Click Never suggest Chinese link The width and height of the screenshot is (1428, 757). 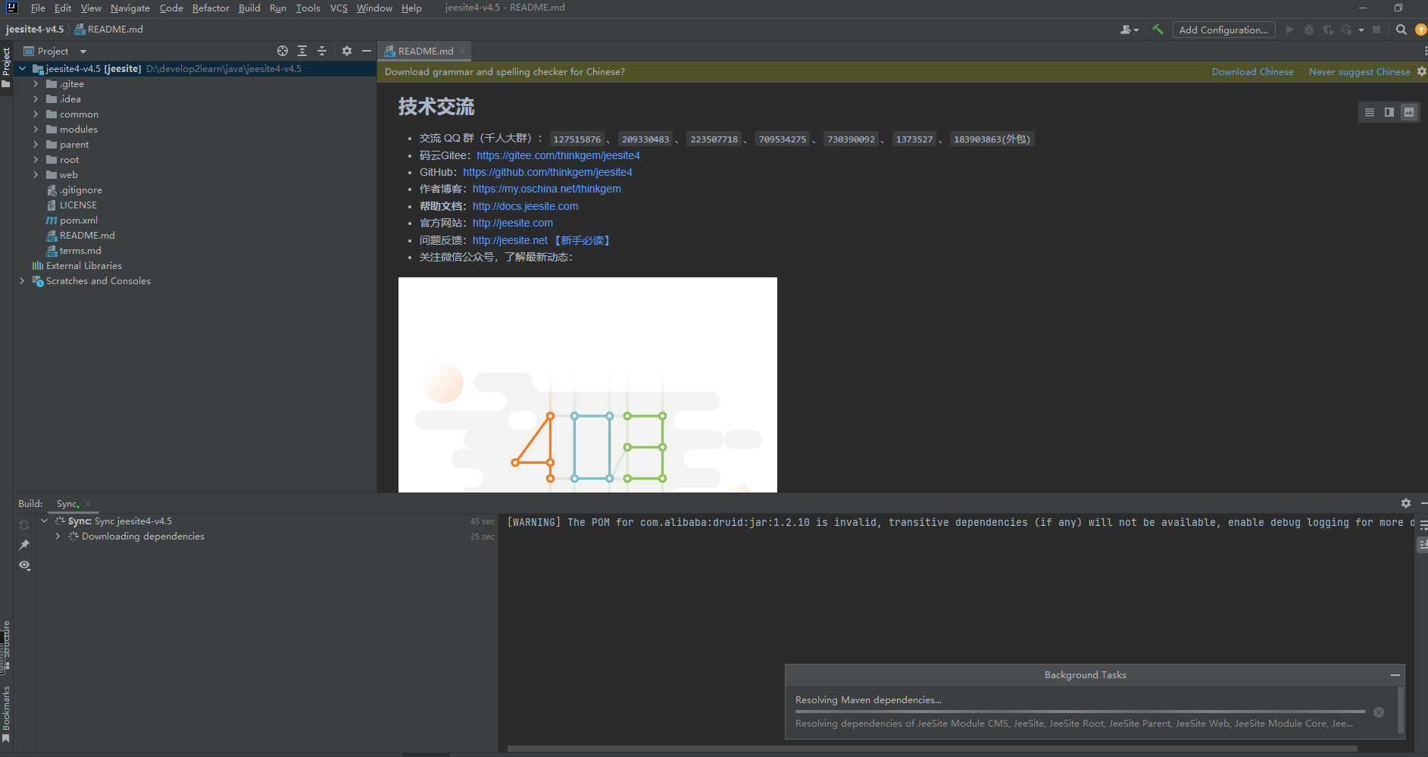[x=1359, y=72]
